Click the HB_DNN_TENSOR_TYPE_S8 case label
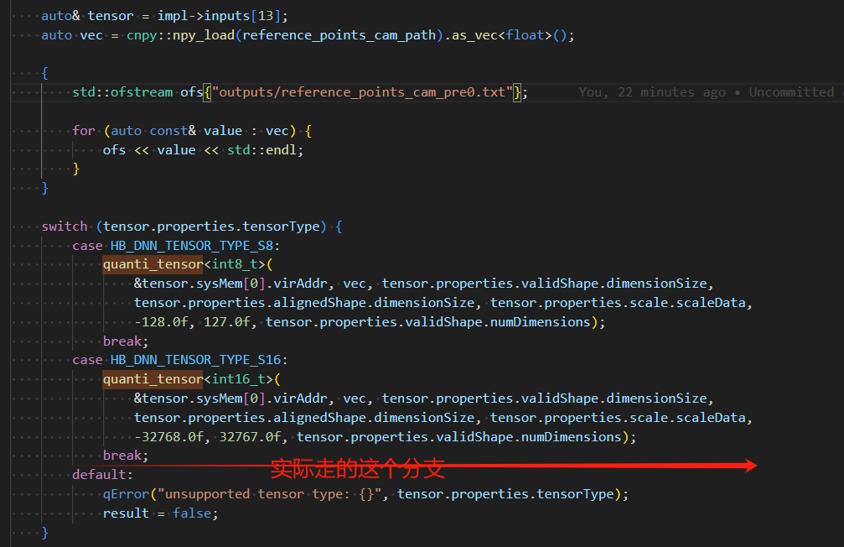The width and height of the screenshot is (844, 547). tap(194, 246)
